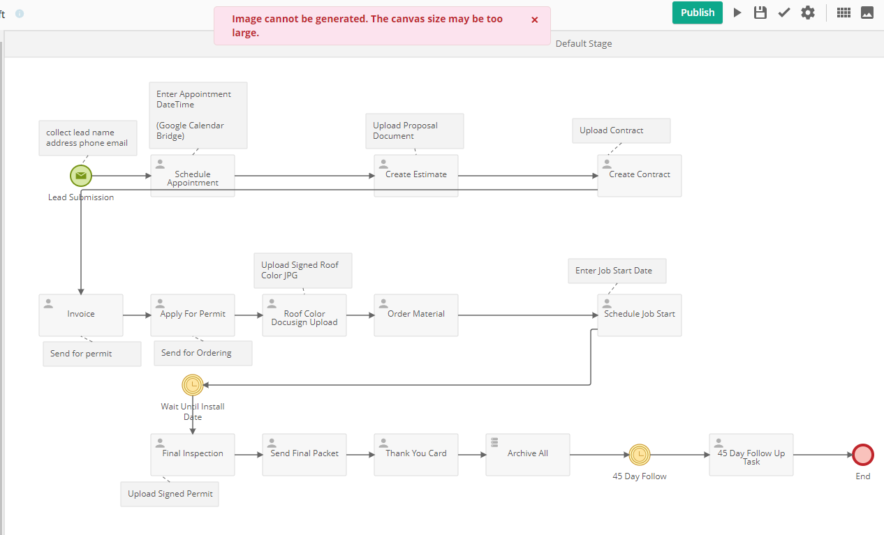Click user icon on Create Estimate task

[x=383, y=164]
